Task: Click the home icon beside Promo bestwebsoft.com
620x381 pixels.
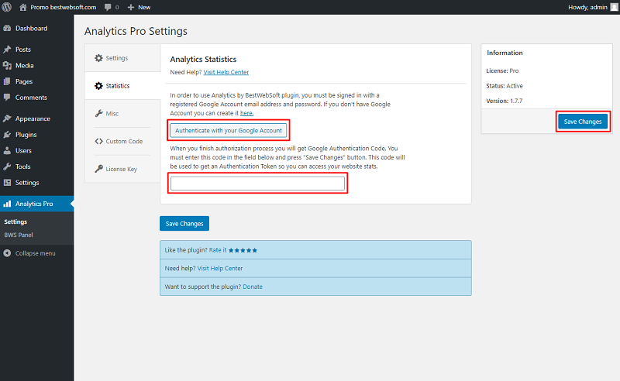Action: coord(23,7)
